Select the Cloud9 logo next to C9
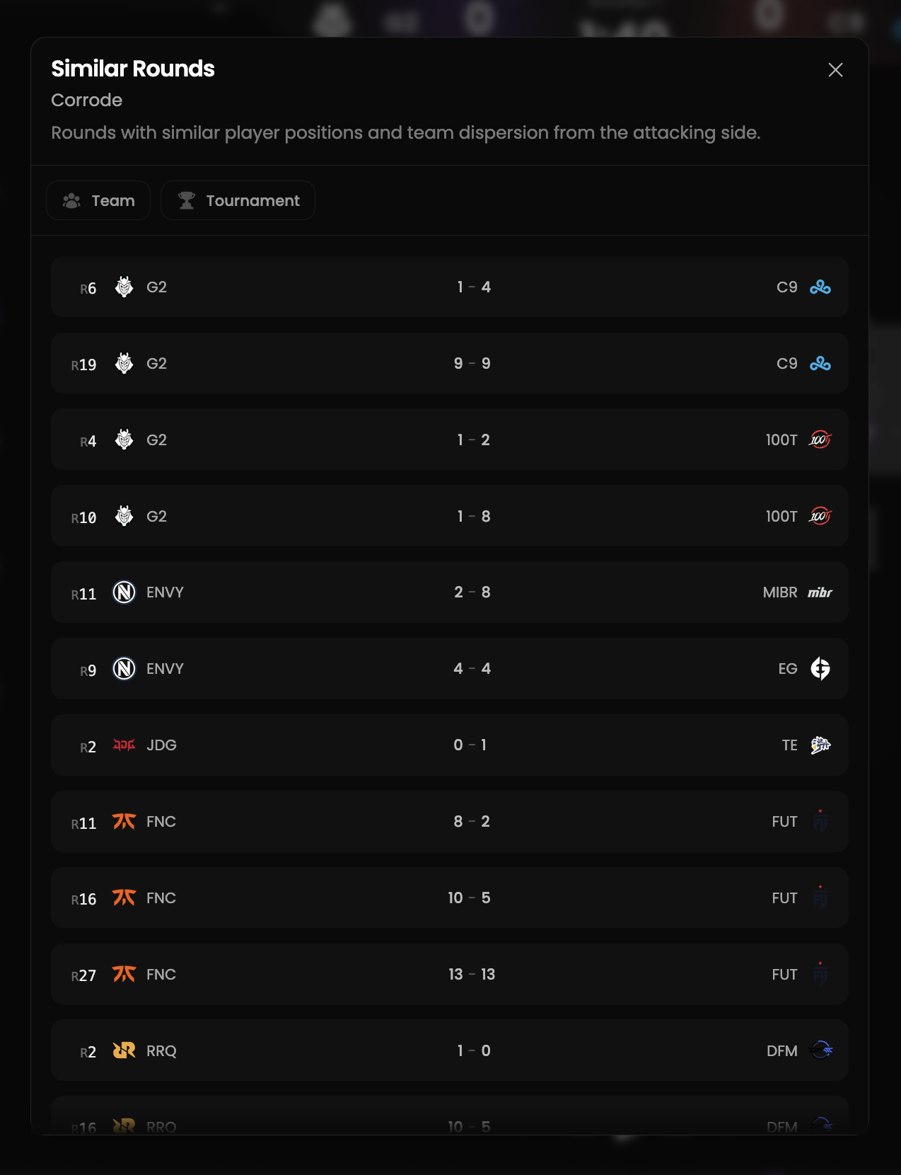Image resolution: width=901 pixels, height=1175 pixels. coord(821,287)
